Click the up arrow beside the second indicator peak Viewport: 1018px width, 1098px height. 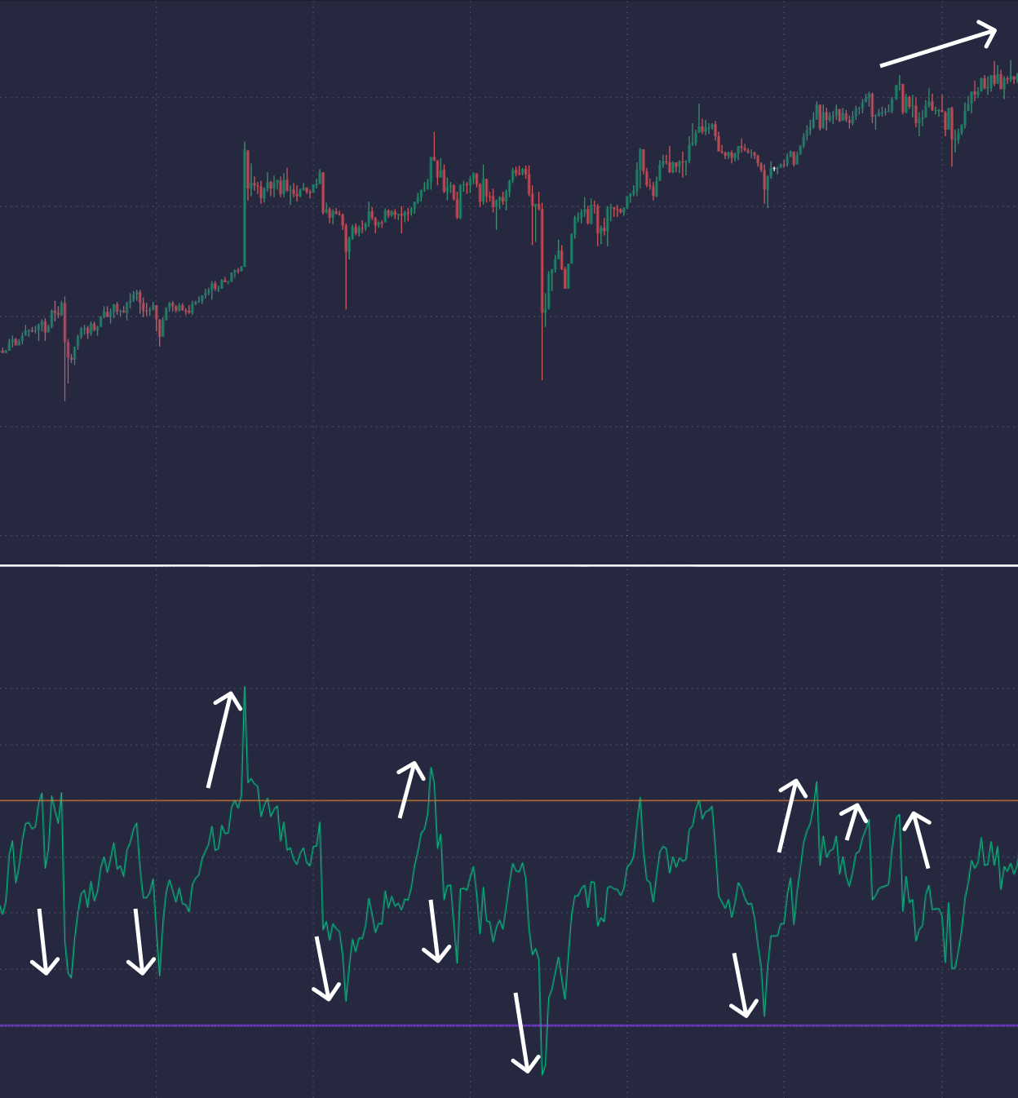click(410, 790)
